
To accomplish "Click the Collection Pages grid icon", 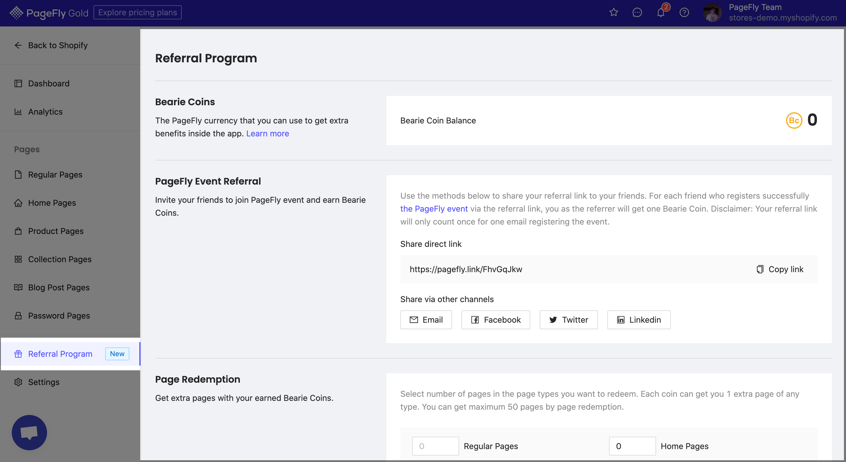I will (18, 260).
